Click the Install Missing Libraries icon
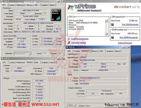The height and width of the screenshot is (108, 141). tap(68, 39)
